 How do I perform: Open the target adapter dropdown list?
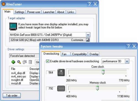click(88, 35)
